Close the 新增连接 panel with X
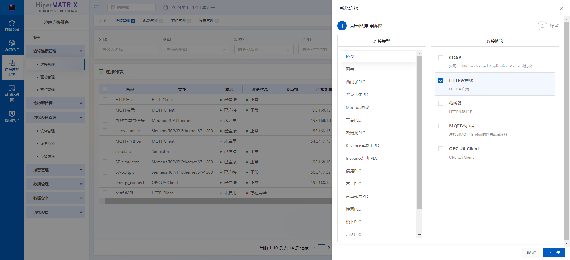570x260 pixels. [x=561, y=8]
